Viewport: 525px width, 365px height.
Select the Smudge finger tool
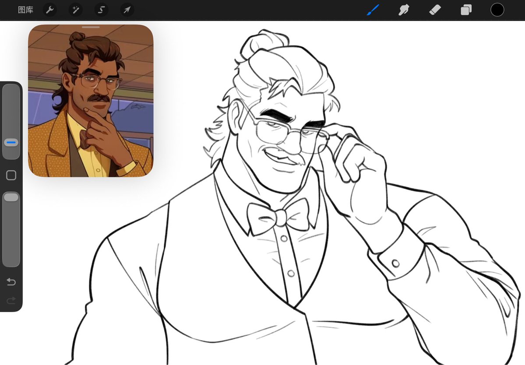point(404,10)
